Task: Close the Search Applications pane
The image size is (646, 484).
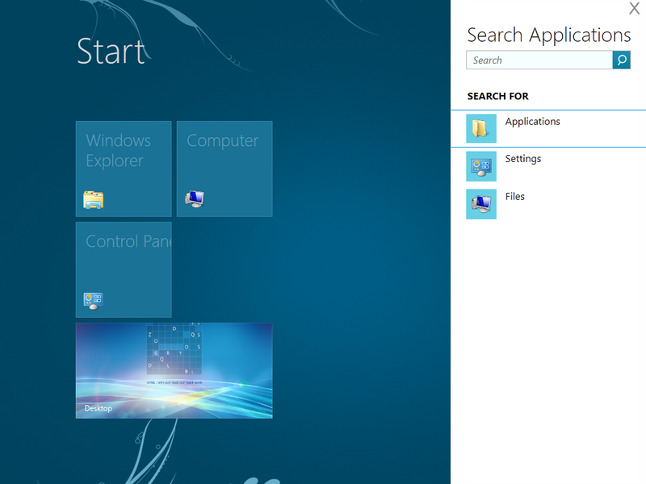Action: tap(634, 8)
